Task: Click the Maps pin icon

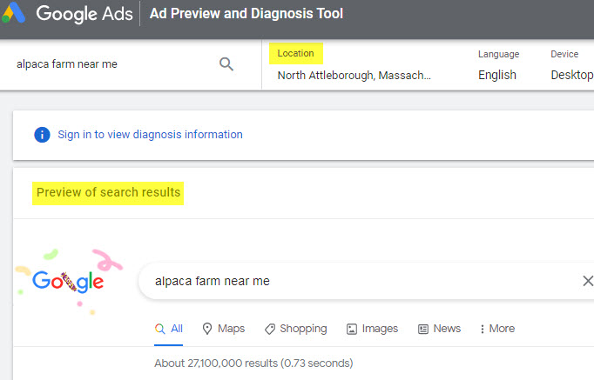Action: (x=207, y=329)
